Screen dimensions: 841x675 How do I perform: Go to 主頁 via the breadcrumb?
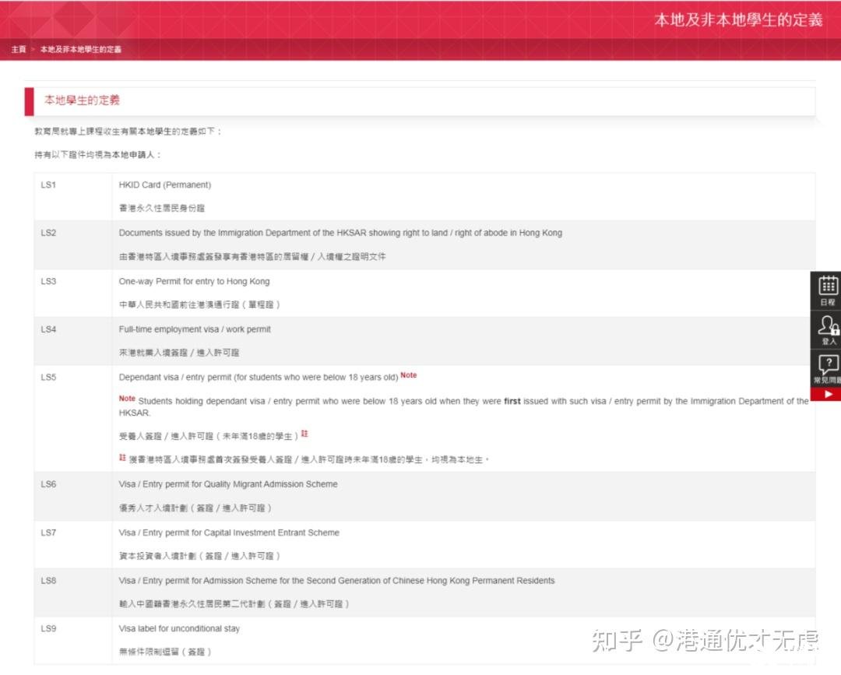[x=19, y=49]
